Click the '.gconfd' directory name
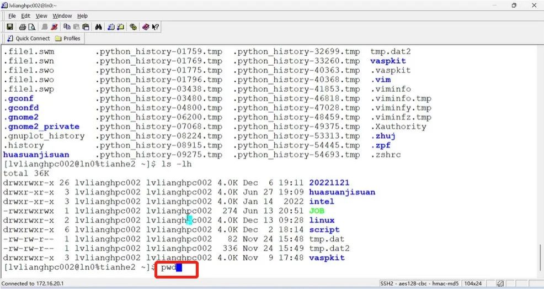This screenshot has width=544, height=289. 21,108
